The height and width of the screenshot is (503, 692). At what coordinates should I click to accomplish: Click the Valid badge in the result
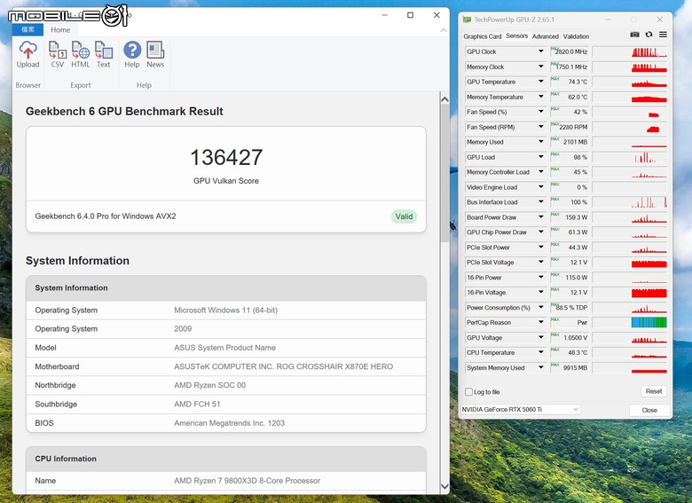point(404,216)
